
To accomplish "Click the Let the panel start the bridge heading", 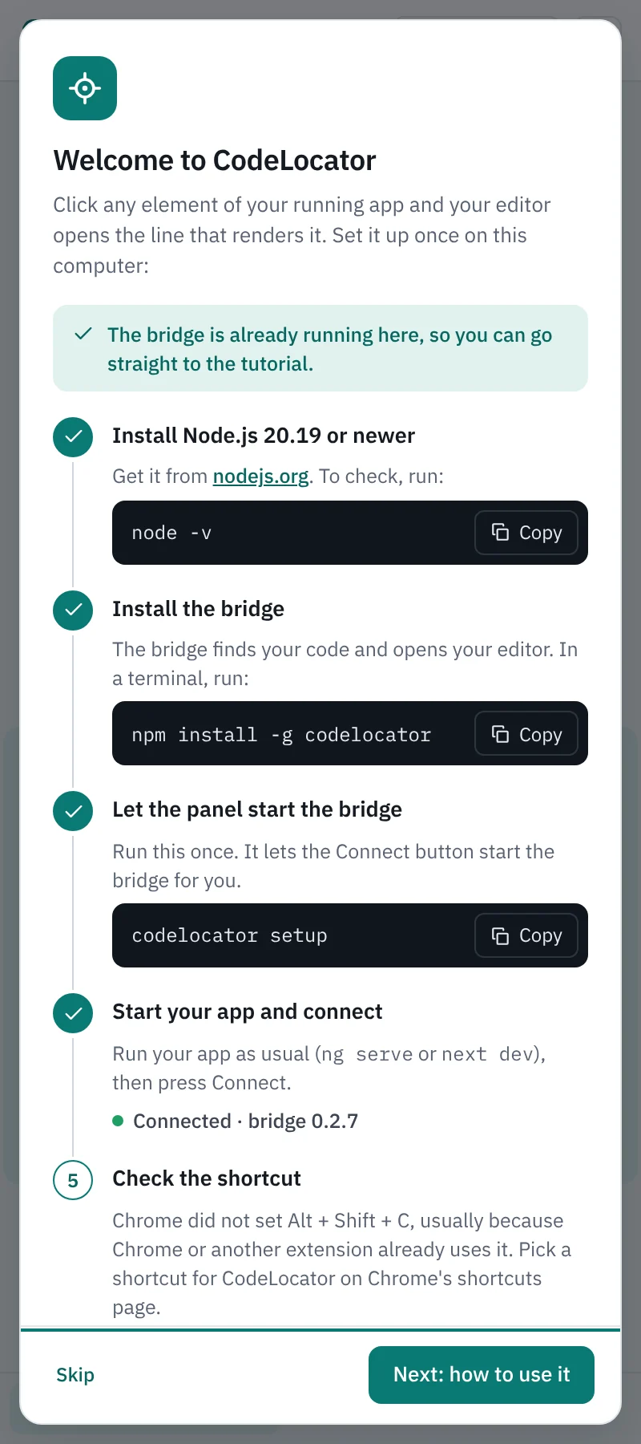I will (x=257, y=809).
